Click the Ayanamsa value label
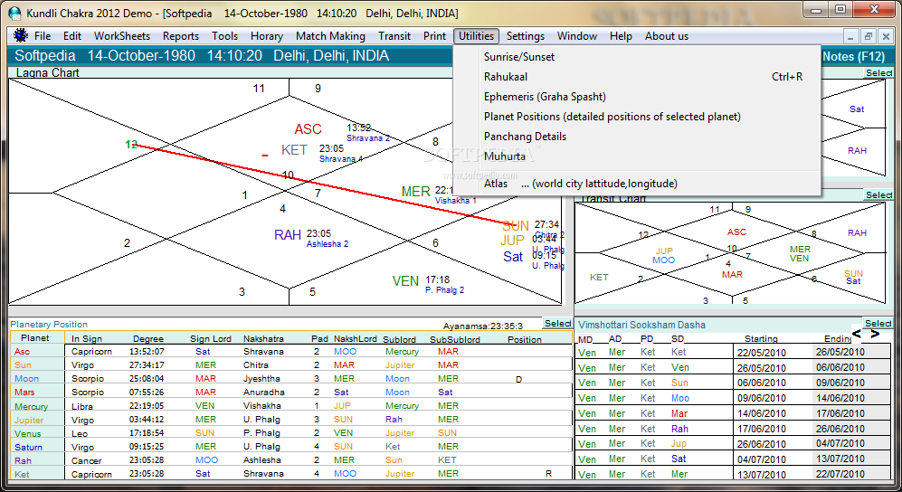 482,326
